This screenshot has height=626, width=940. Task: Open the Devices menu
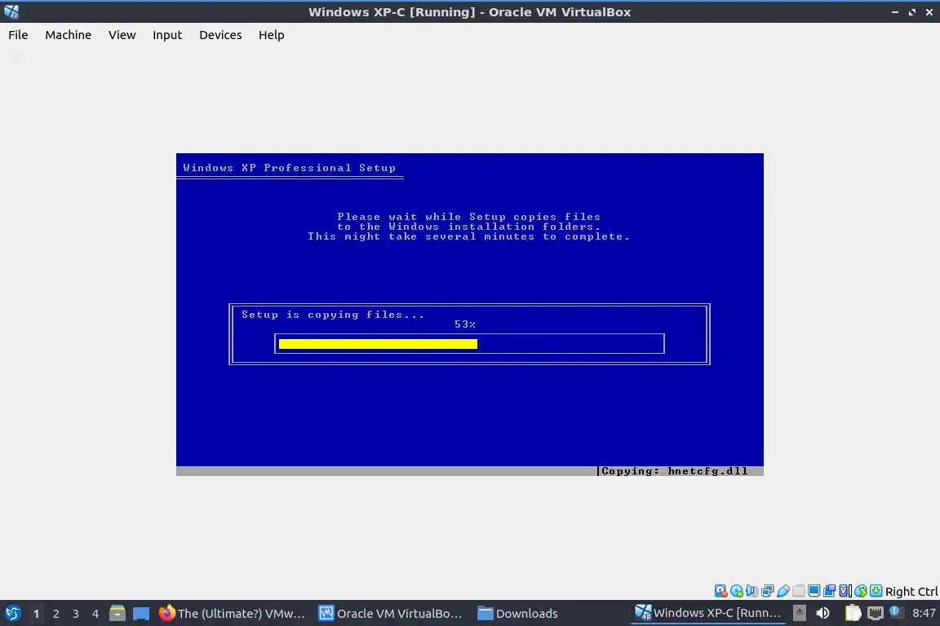tap(220, 35)
